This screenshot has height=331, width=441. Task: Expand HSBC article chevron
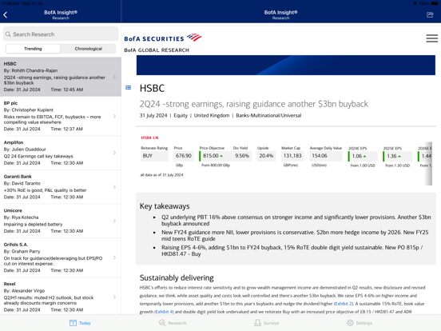click(114, 77)
